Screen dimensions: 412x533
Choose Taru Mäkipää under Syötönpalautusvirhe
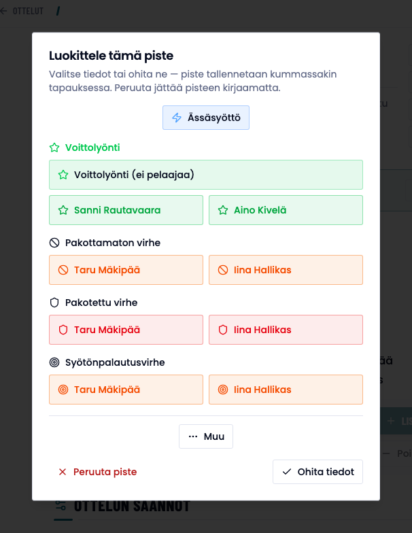126,390
